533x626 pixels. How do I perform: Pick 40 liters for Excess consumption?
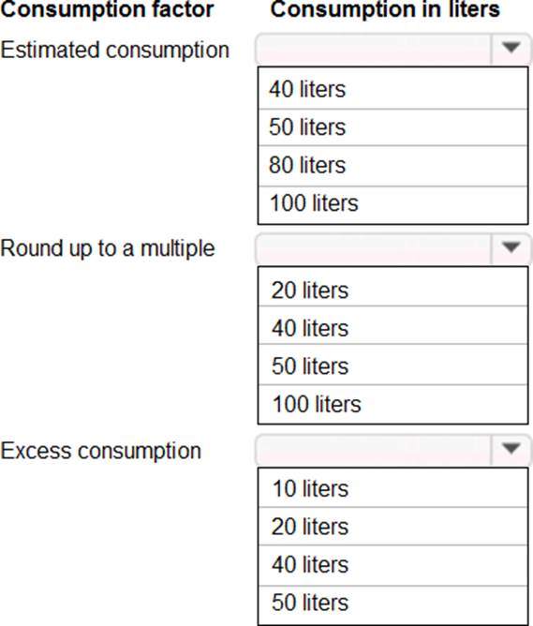(393, 564)
